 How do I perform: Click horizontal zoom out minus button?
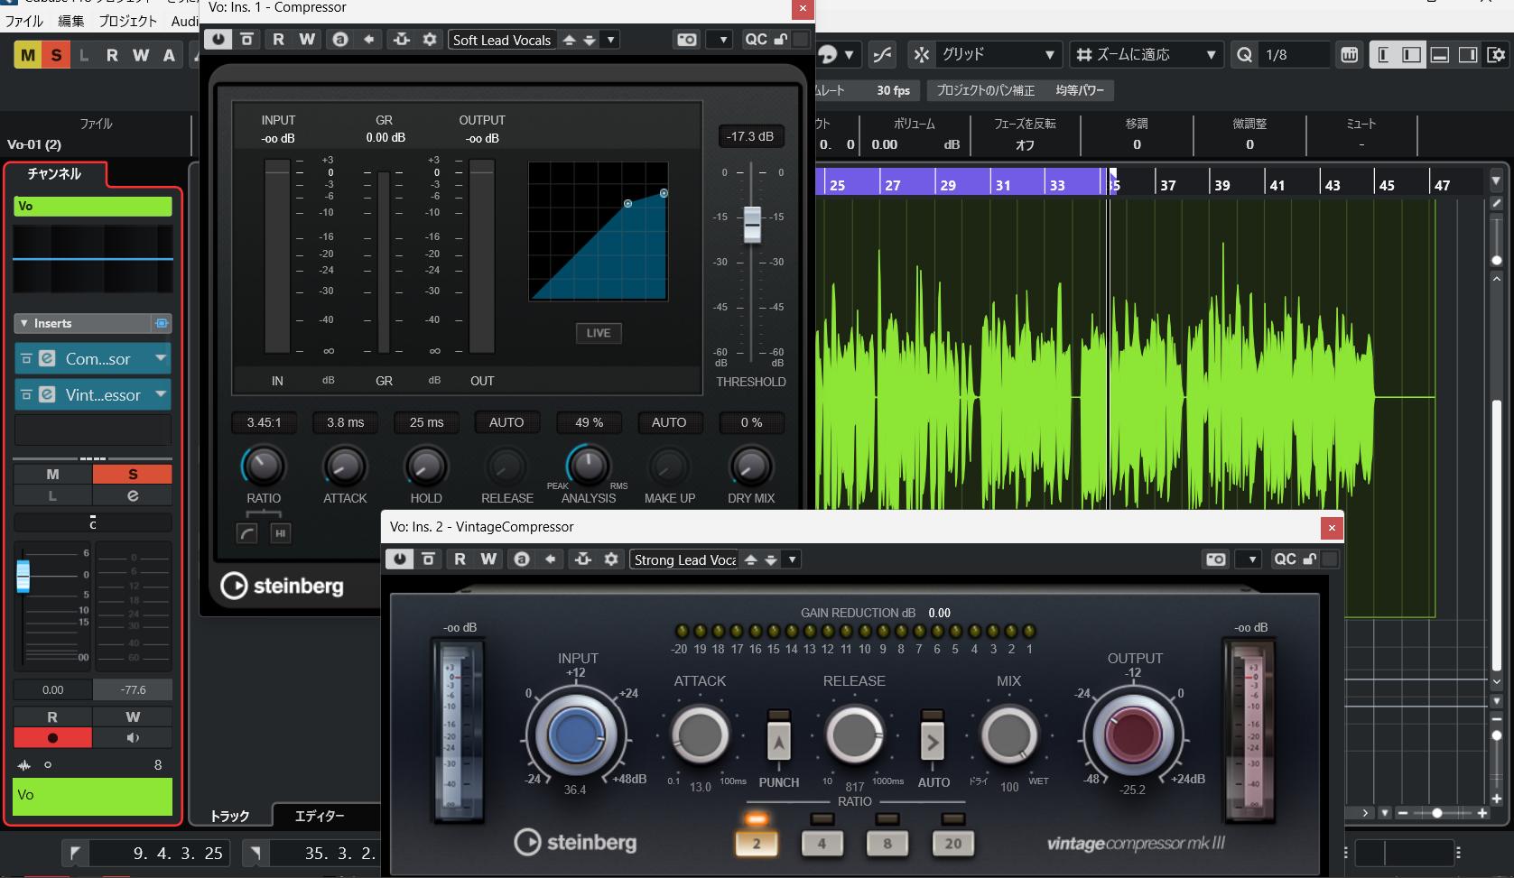coord(1403,813)
